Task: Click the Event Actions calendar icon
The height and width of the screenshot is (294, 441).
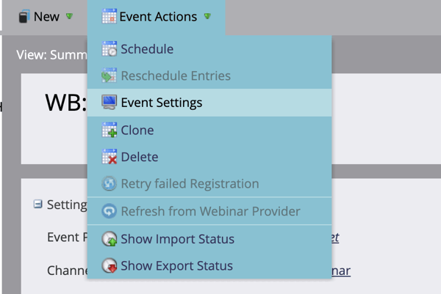Action: 109,16
